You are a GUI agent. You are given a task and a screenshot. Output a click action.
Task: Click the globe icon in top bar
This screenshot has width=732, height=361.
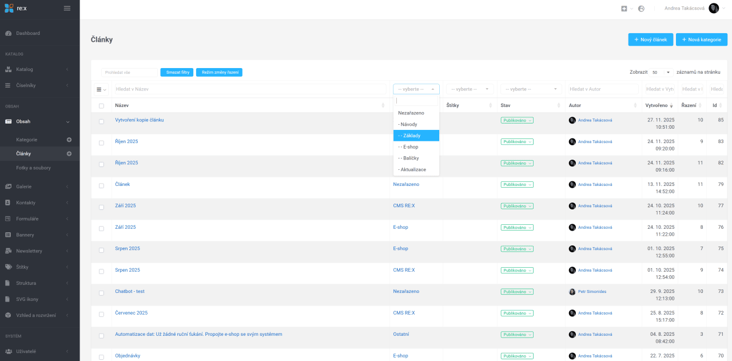coord(641,9)
